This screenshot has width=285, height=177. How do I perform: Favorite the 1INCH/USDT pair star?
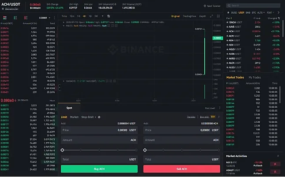click(x=227, y=22)
